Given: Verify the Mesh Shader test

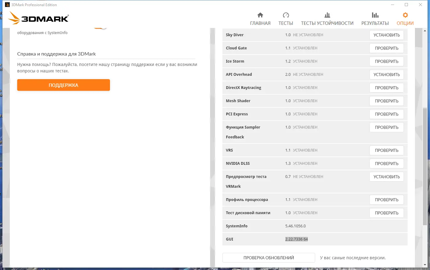Looking at the screenshot, I should [387, 101].
